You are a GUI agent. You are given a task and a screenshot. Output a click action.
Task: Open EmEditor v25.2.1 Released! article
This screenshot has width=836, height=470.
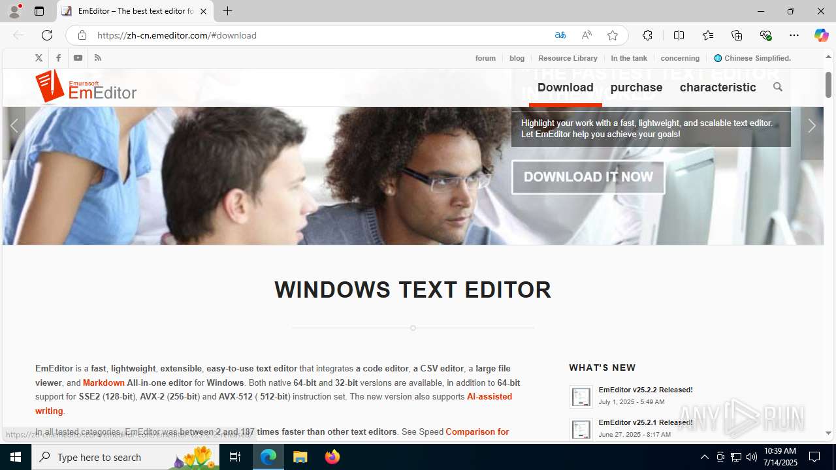[x=645, y=422]
